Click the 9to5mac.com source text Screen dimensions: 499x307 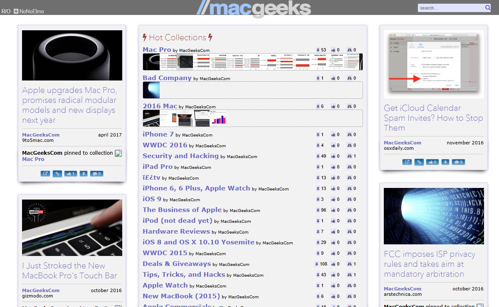38,140
